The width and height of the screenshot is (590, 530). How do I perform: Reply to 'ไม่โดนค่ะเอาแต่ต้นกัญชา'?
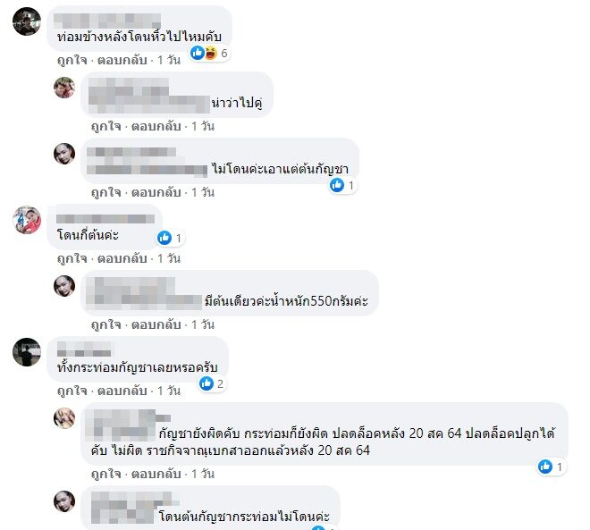(x=156, y=192)
